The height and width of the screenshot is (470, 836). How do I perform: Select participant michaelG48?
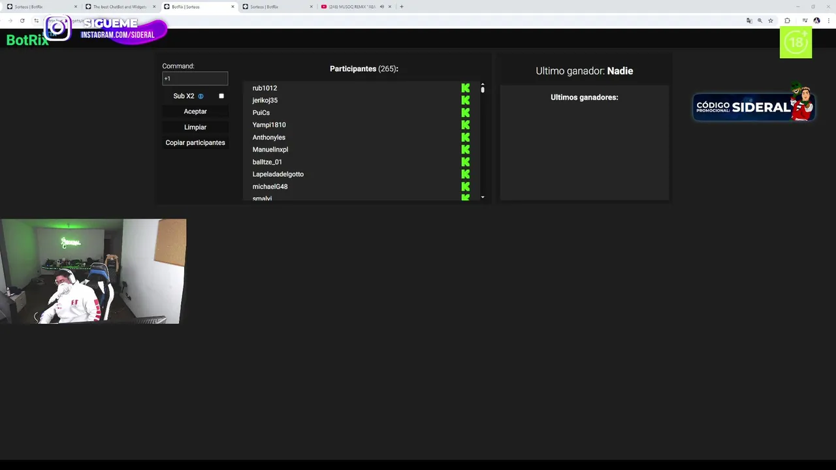(270, 187)
